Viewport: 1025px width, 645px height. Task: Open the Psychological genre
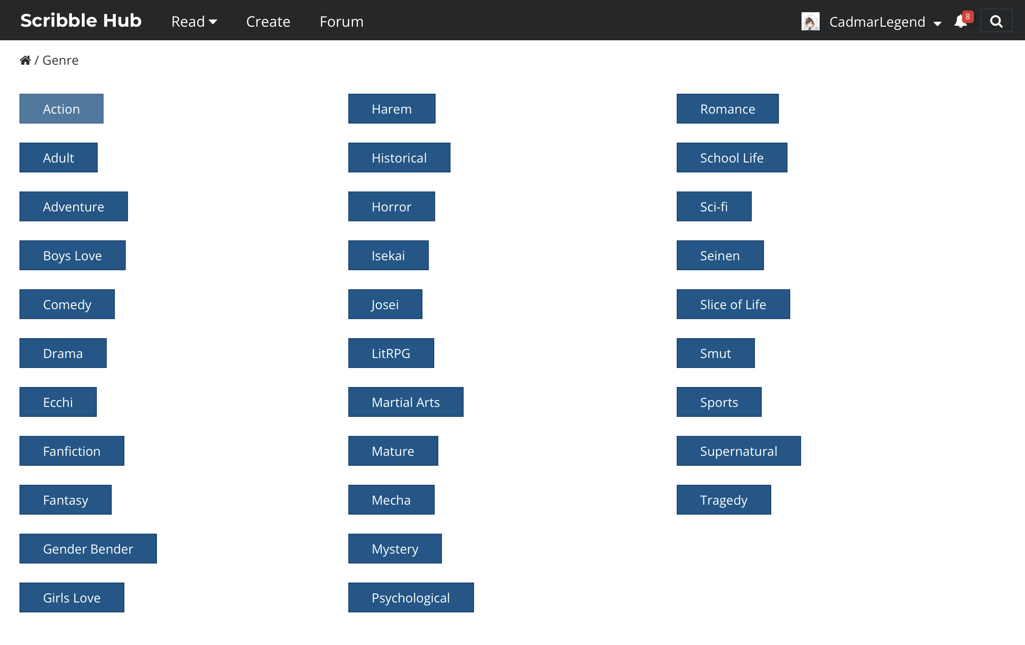click(411, 597)
